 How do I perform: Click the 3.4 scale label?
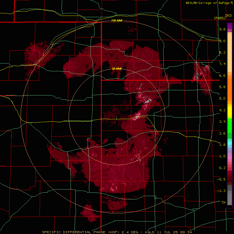pyautogui.click(x=222, y=122)
